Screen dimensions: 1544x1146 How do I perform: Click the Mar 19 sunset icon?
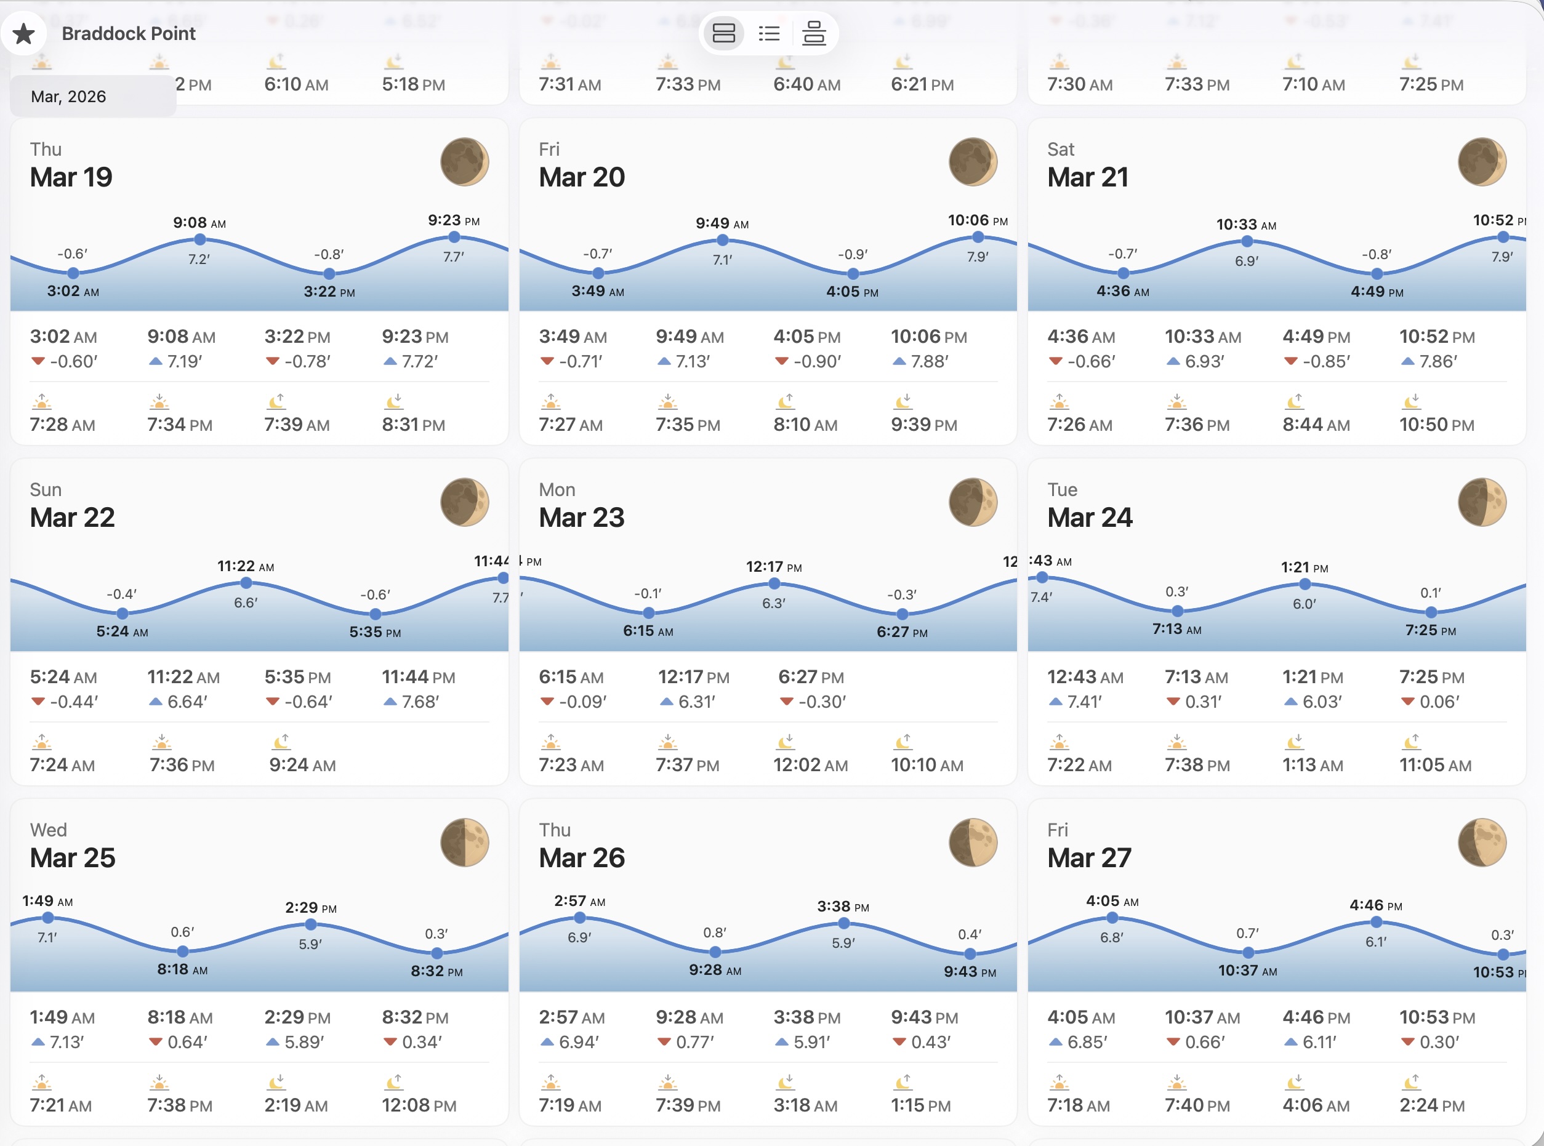159,402
